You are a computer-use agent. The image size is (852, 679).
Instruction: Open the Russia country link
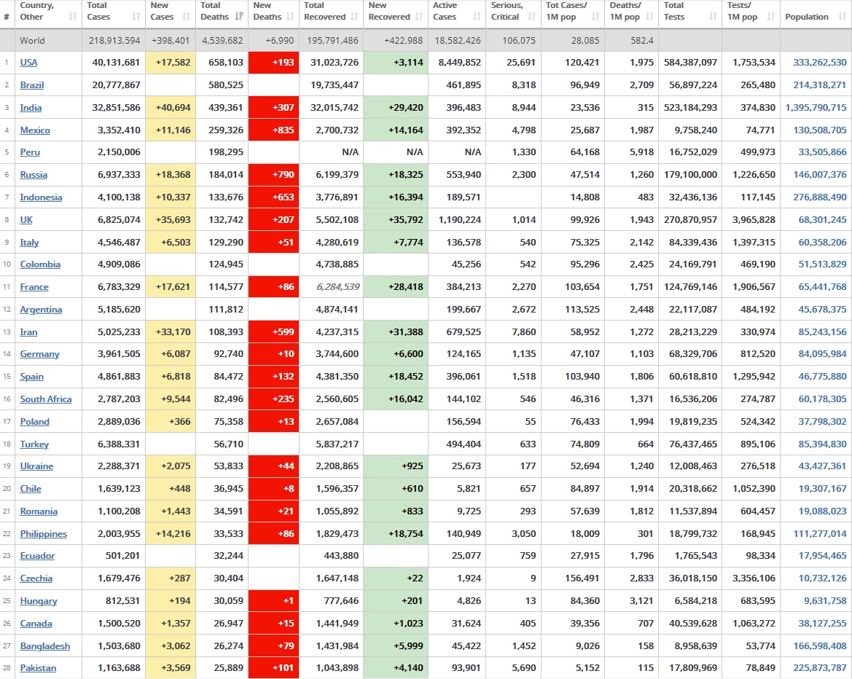pos(34,175)
